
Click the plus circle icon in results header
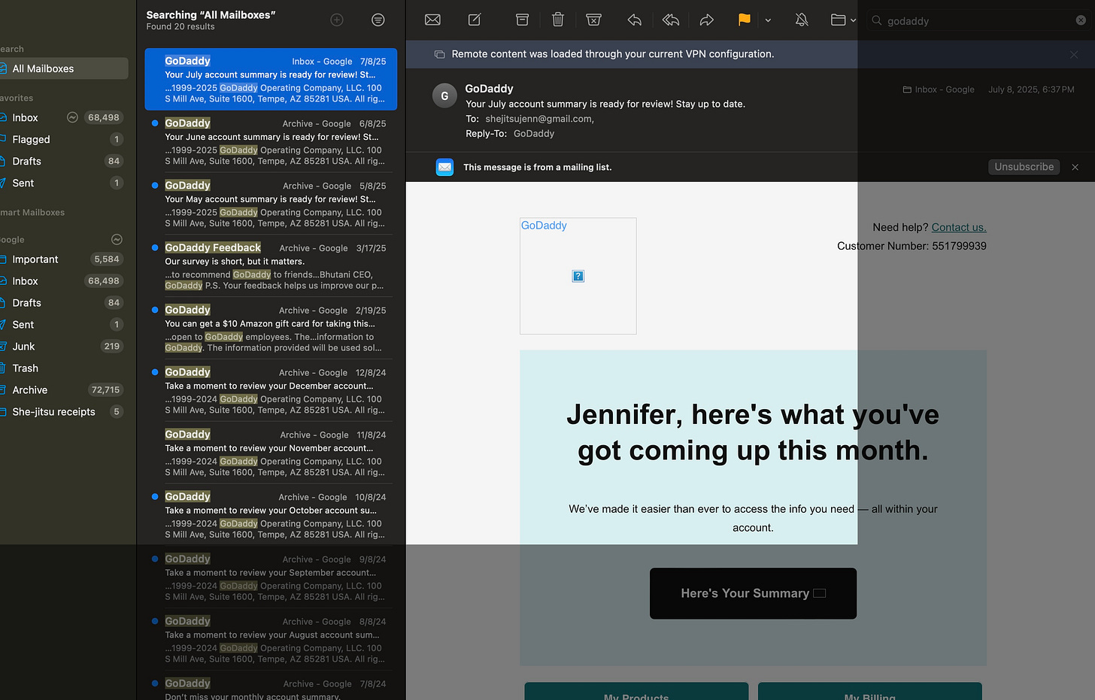coord(337,20)
